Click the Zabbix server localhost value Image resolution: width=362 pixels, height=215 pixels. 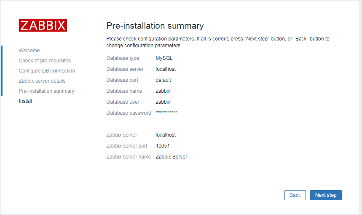(166, 135)
